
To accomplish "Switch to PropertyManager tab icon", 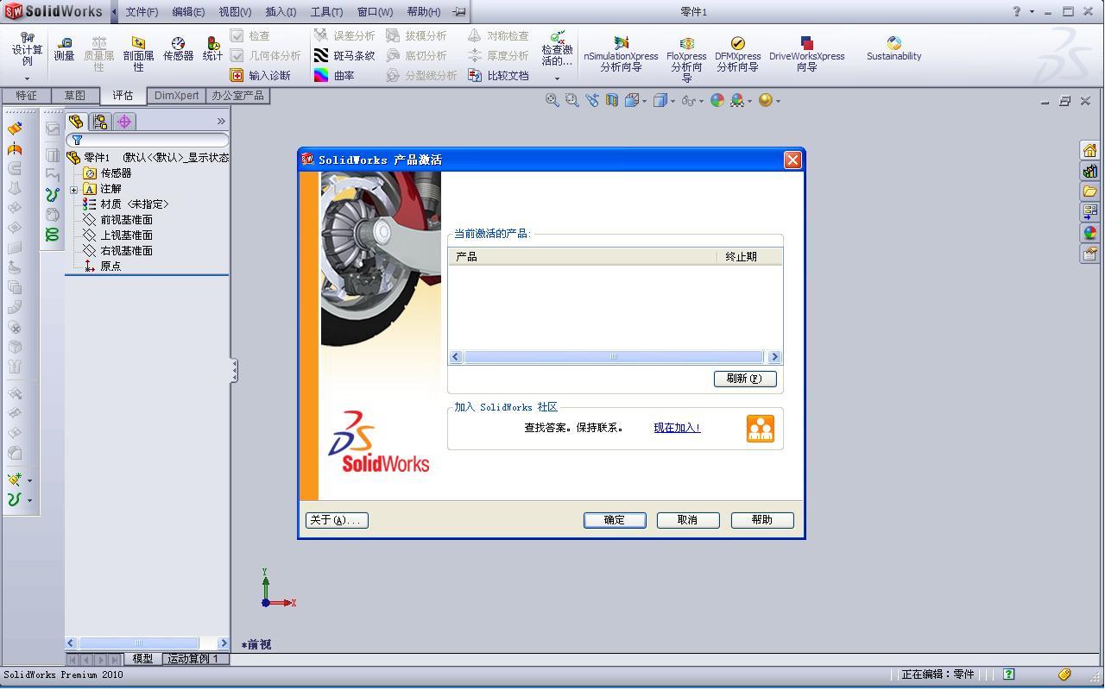I will (x=100, y=122).
